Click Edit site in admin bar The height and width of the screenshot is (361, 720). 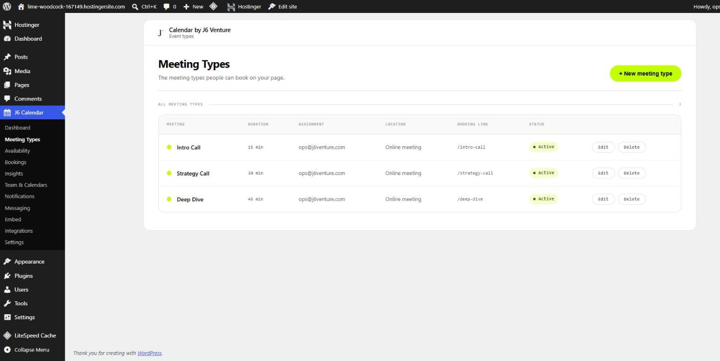click(x=282, y=6)
